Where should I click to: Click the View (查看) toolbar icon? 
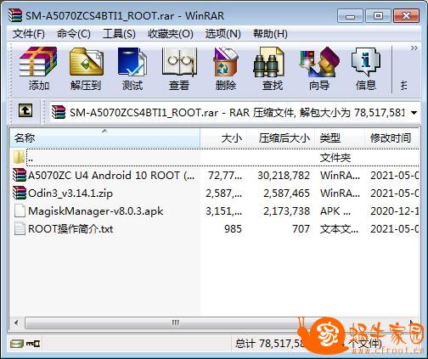coord(179,62)
